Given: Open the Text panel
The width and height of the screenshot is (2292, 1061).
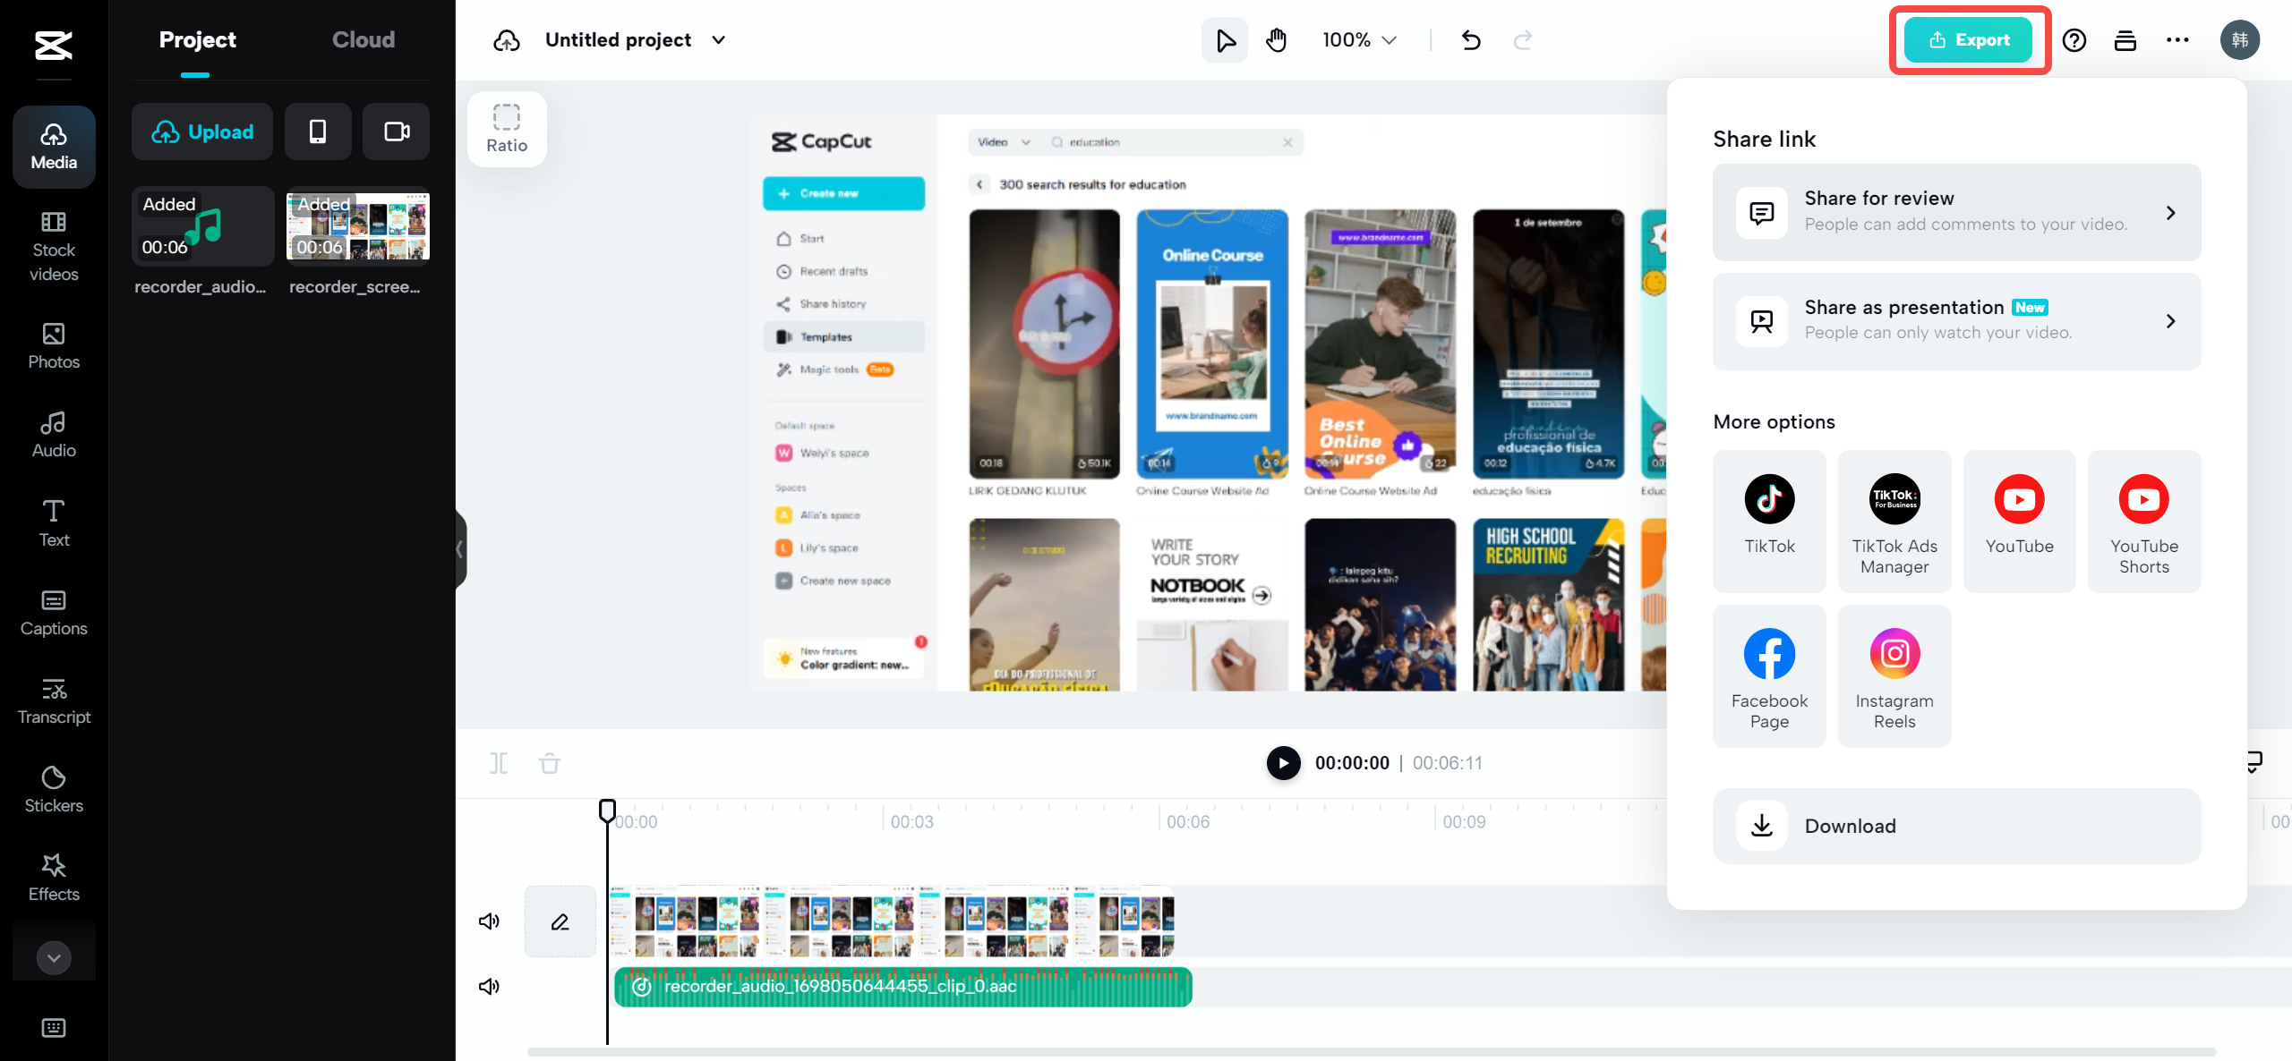Looking at the screenshot, I should [54, 523].
